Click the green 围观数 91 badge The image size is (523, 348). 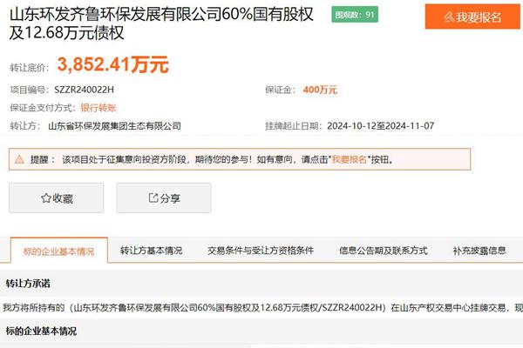[356, 15]
